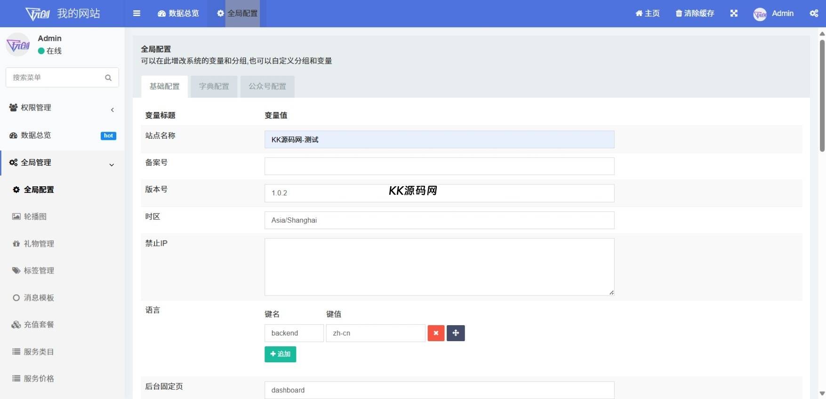The height and width of the screenshot is (399, 826).
Task: Toggle the hamburger sidebar menu icon
Action: click(x=136, y=13)
